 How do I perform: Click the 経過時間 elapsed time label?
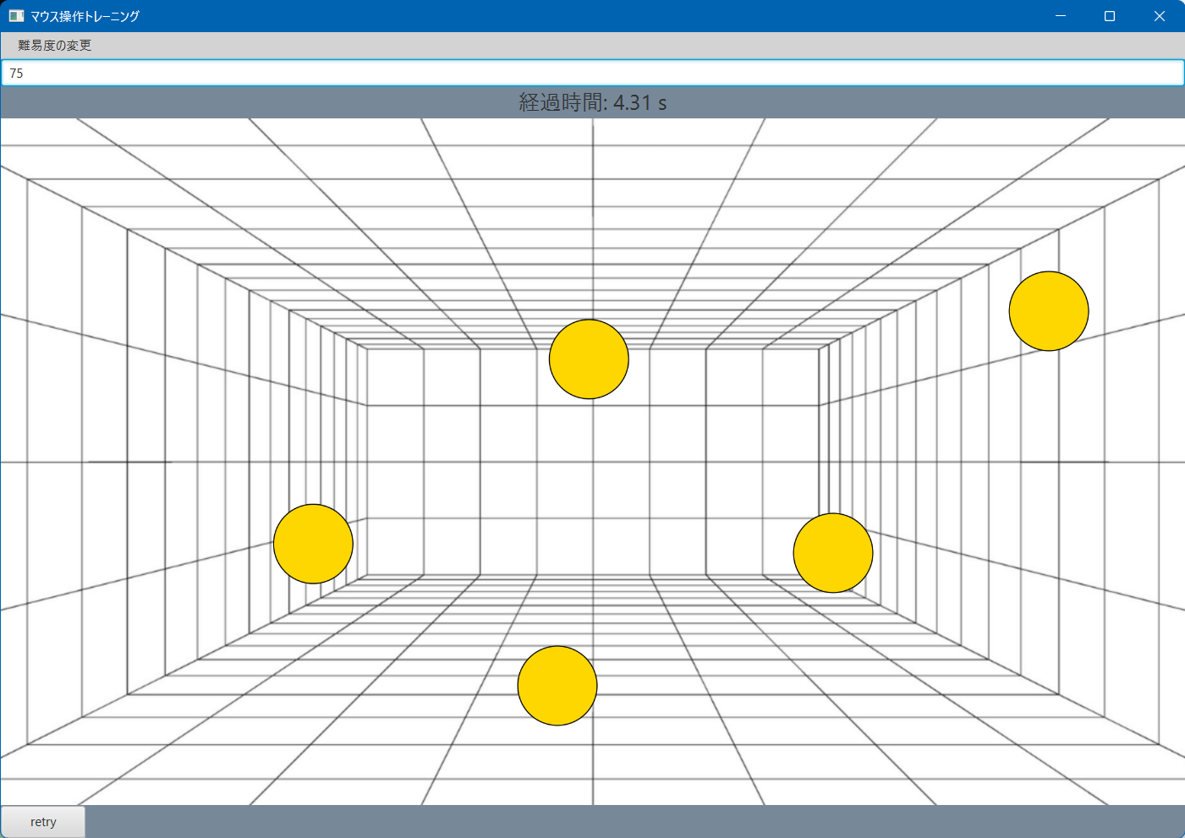coord(592,102)
